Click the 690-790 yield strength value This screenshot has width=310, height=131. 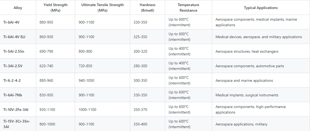[46, 51]
